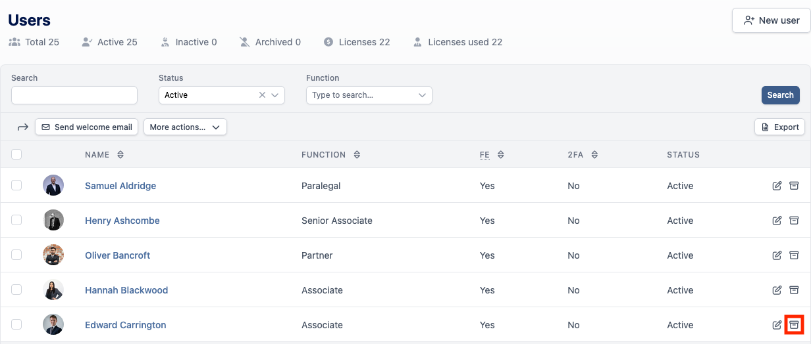Open Edward Carrington's profile link
The width and height of the screenshot is (811, 344).
126,325
